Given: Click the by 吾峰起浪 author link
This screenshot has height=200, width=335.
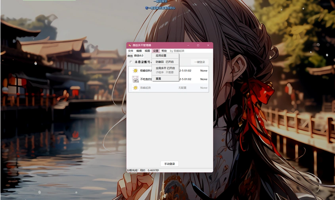Looking at the screenshot, I should click(177, 51).
